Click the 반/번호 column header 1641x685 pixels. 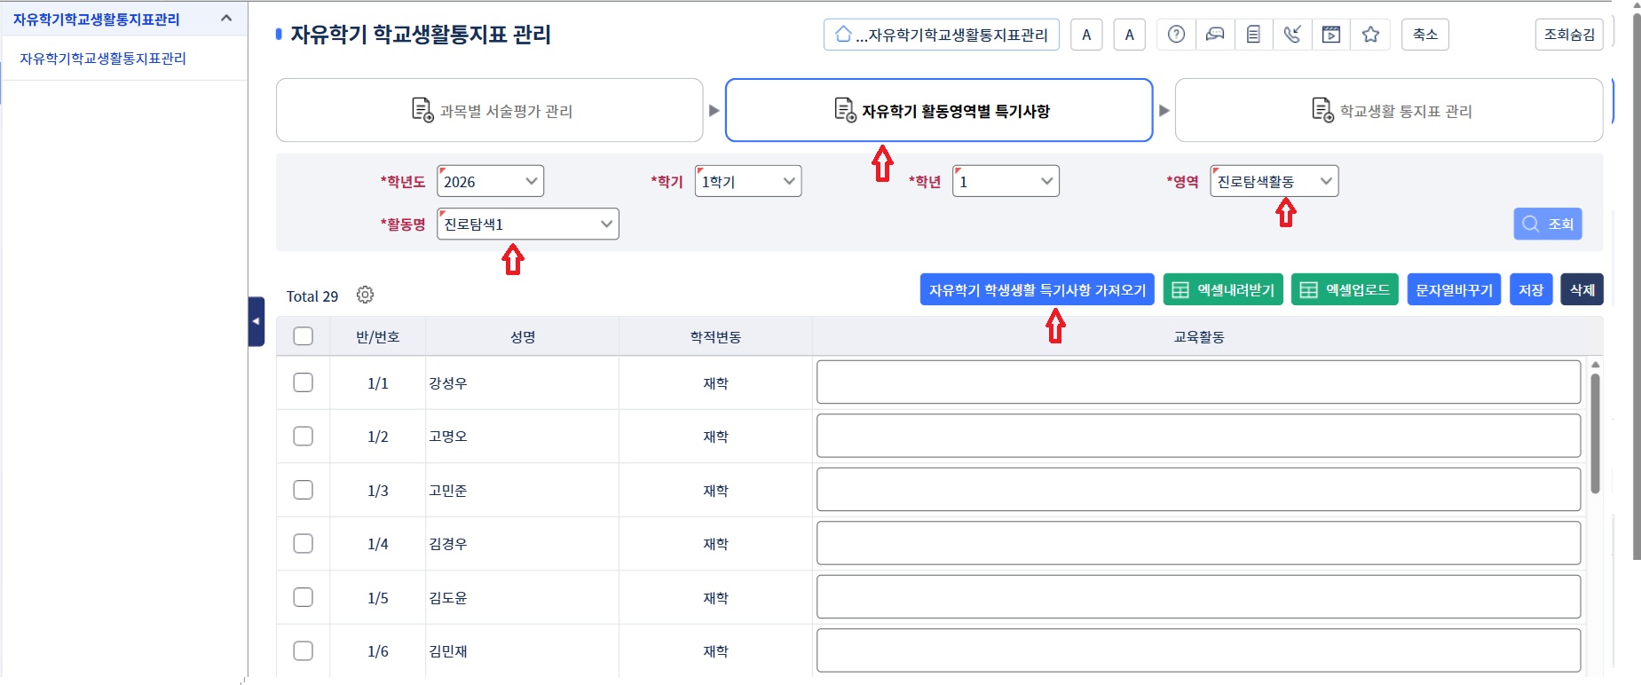tap(378, 336)
